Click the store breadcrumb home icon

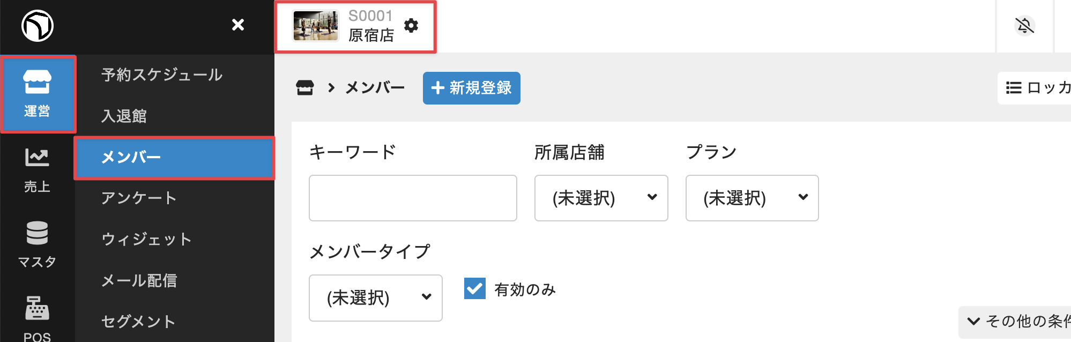[304, 87]
